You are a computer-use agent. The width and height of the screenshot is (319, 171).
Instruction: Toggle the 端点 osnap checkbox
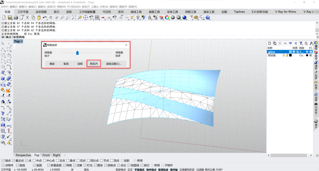point(3,160)
